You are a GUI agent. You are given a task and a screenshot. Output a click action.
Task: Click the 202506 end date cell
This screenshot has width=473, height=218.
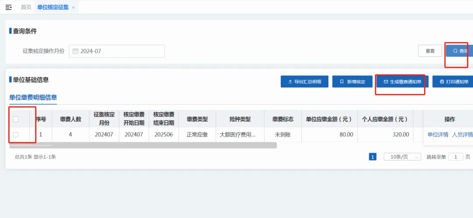[163, 135]
